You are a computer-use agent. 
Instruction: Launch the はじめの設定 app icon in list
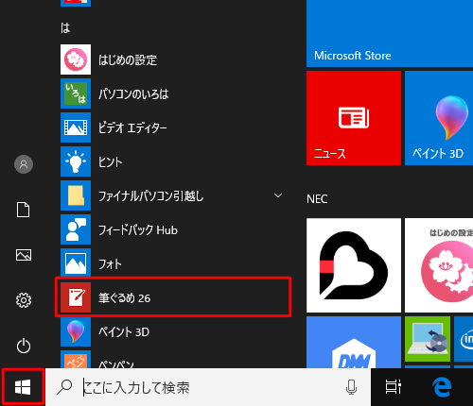click(x=76, y=59)
